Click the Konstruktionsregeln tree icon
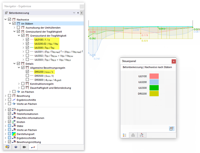The image size is (200, 153). pos(27,84)
